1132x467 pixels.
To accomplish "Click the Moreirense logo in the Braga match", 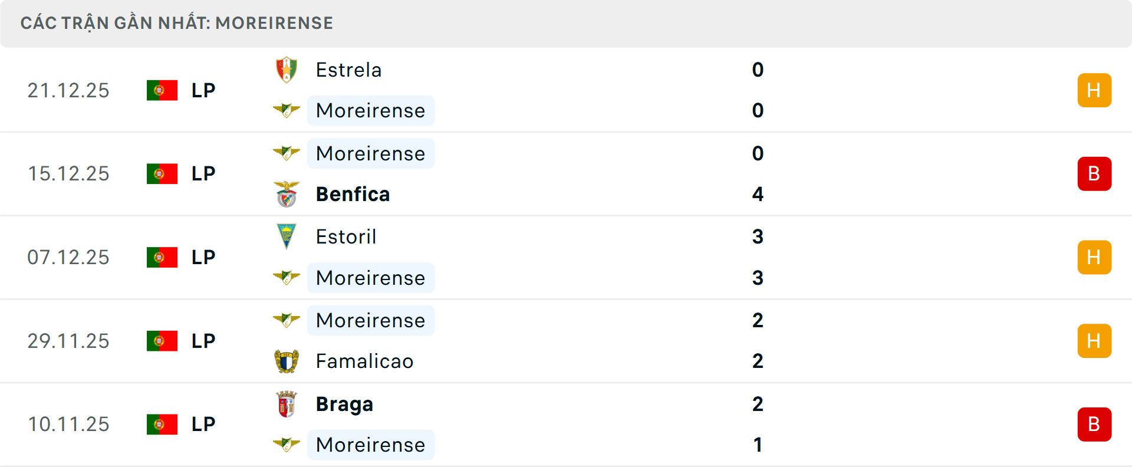I will pyautogui.click(x=287, y=445).
